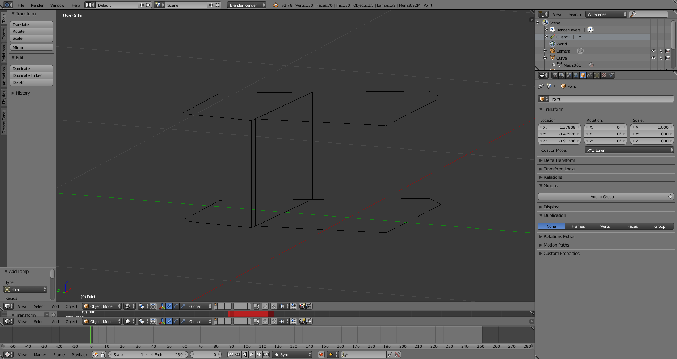Expand the Delta Transform panel
Viewport: 677px width, 359px height.
[559, 160]
